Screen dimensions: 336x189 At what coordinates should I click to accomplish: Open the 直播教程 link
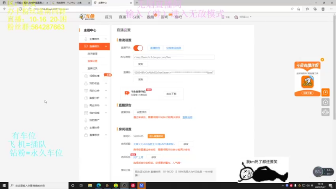point(155,48)
